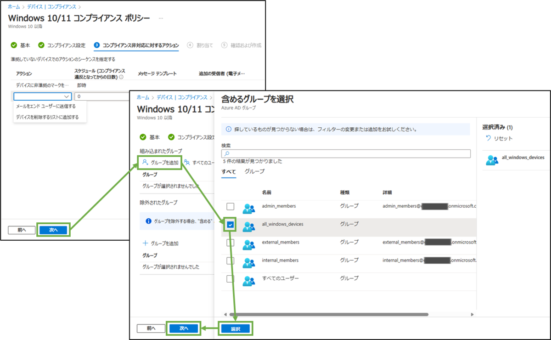
Task: Click the admin_members group icon
Action: point(249,209)
